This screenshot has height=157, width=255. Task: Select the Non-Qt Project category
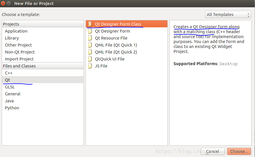click(x=43, y=52)
